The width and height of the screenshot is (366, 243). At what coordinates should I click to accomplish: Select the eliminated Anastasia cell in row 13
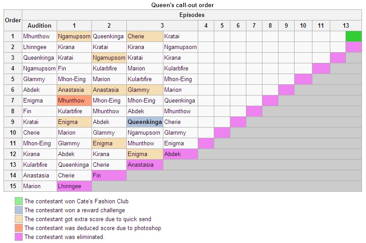(145, 165)
